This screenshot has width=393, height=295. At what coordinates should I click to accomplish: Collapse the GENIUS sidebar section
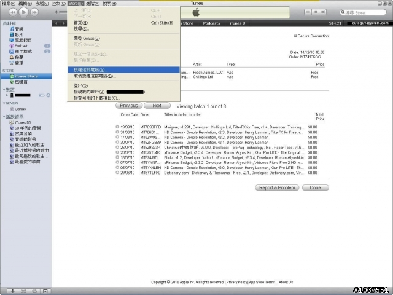point(4,103)
